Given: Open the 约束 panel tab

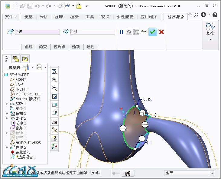Looking at the screenshot, I should tap(43, 47).
